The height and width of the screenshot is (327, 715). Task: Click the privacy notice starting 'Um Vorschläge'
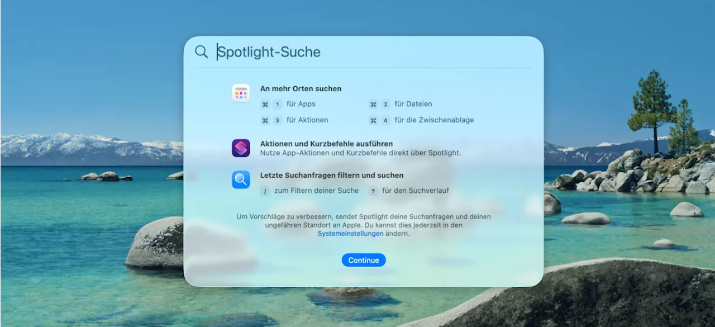point(364,225)
